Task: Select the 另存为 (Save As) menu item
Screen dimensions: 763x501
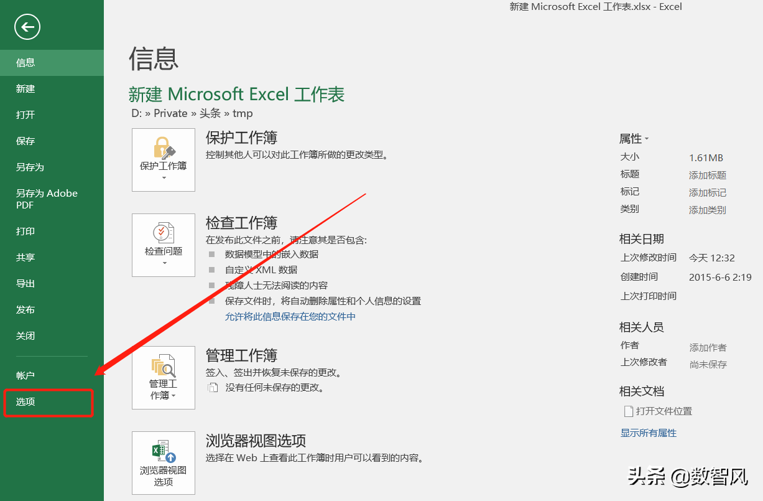Action: tap(52, 167)
